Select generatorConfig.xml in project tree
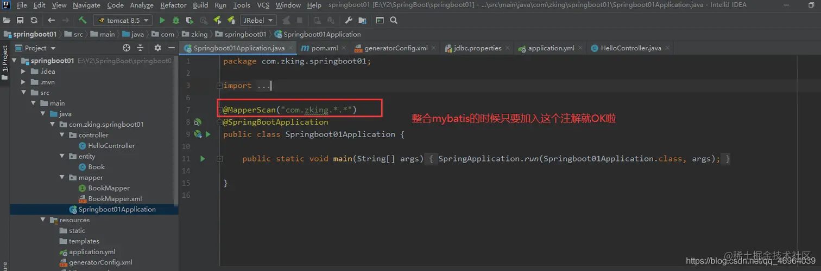Image resolution: width=821 pixels, height=271 pixels. point(100,262)
